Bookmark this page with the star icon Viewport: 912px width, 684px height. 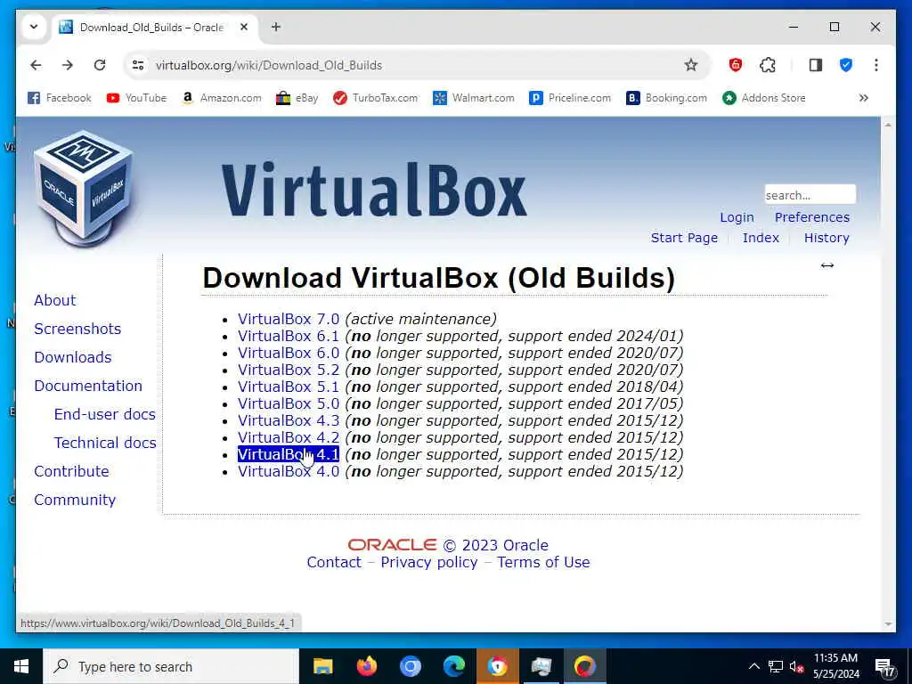pos(690,65)
